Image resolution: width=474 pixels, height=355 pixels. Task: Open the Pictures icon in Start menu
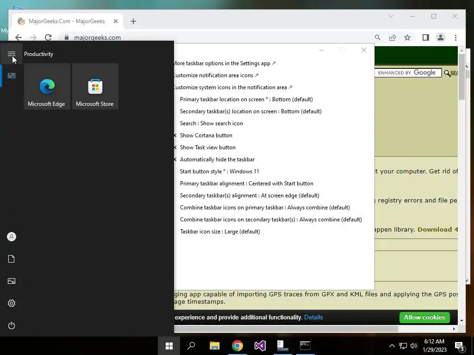click(x=12, y=281)
